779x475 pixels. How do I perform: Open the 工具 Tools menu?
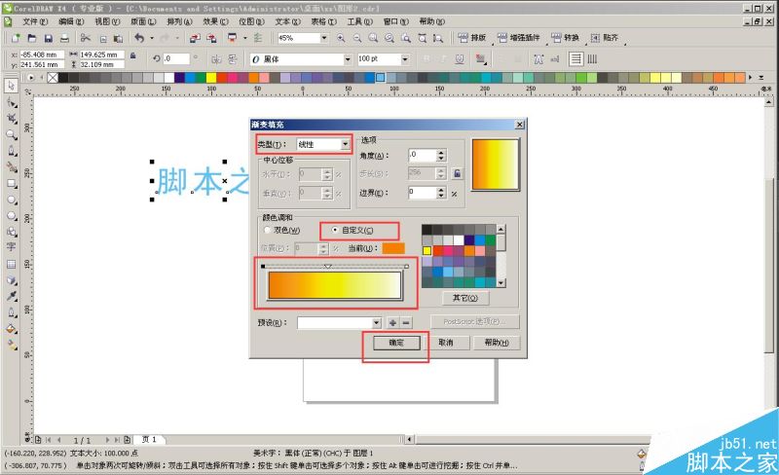pos(359,21)
